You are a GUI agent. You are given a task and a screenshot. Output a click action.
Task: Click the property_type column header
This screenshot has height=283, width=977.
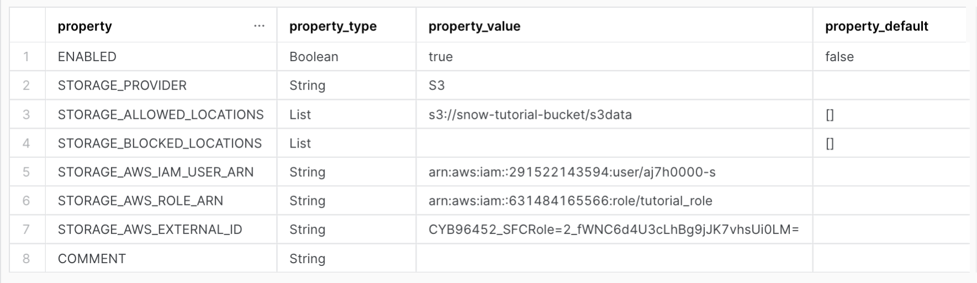click(333, 26)
